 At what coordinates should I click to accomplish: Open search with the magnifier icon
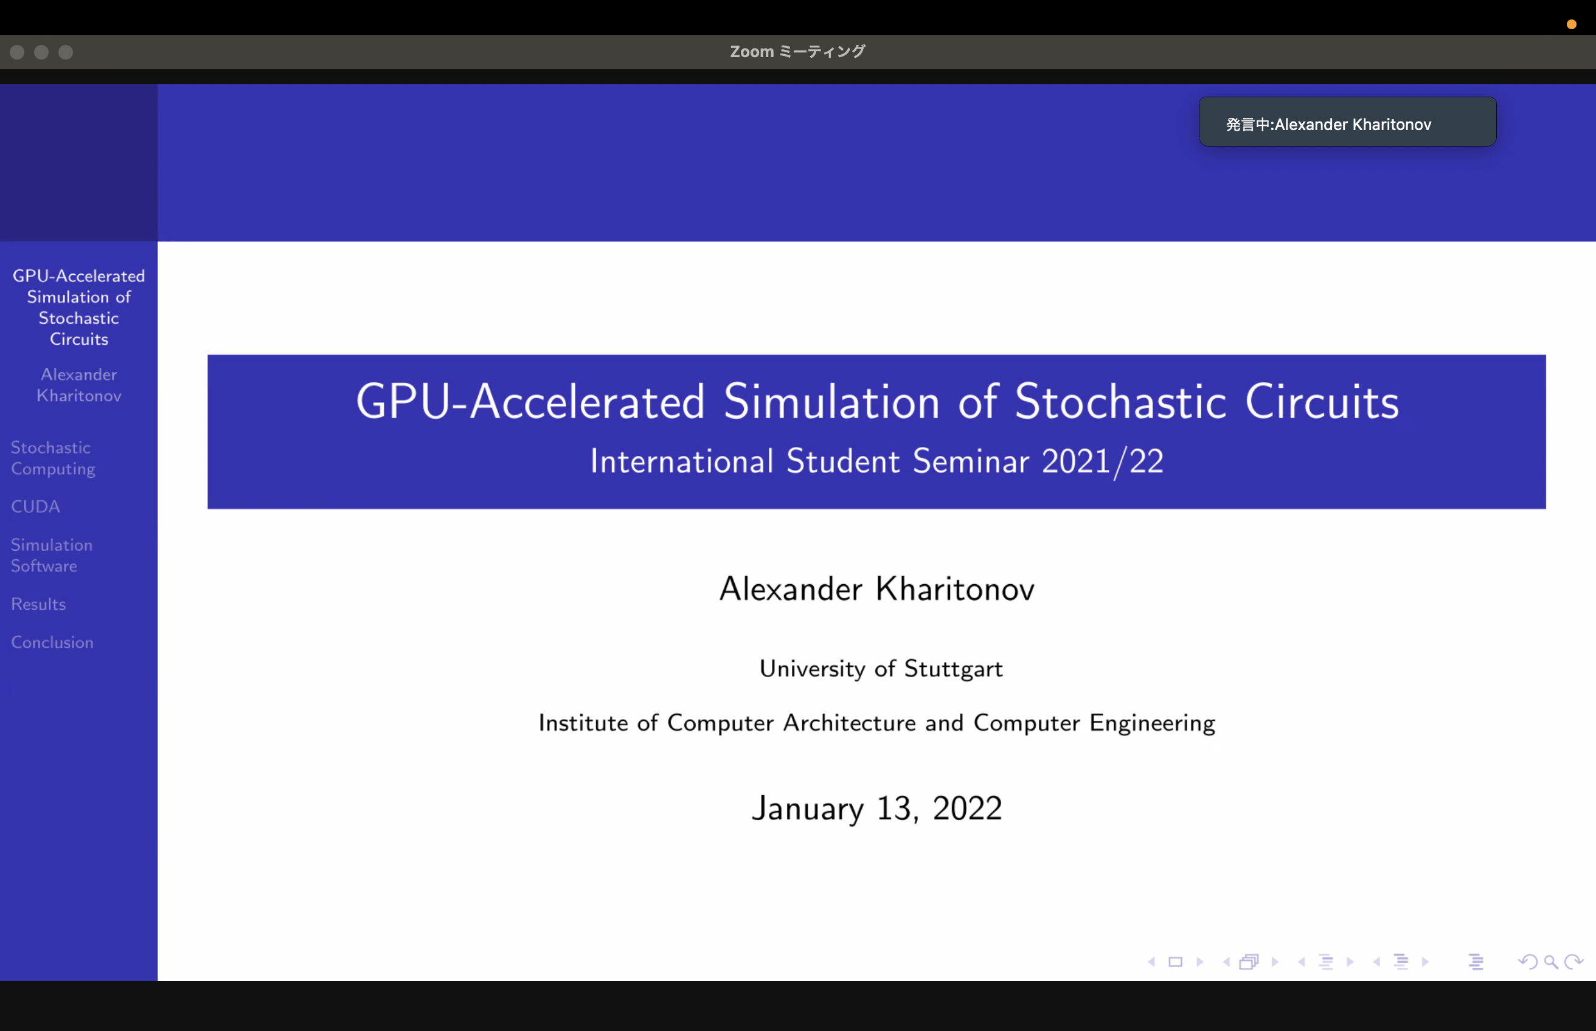click(1551, 963)
